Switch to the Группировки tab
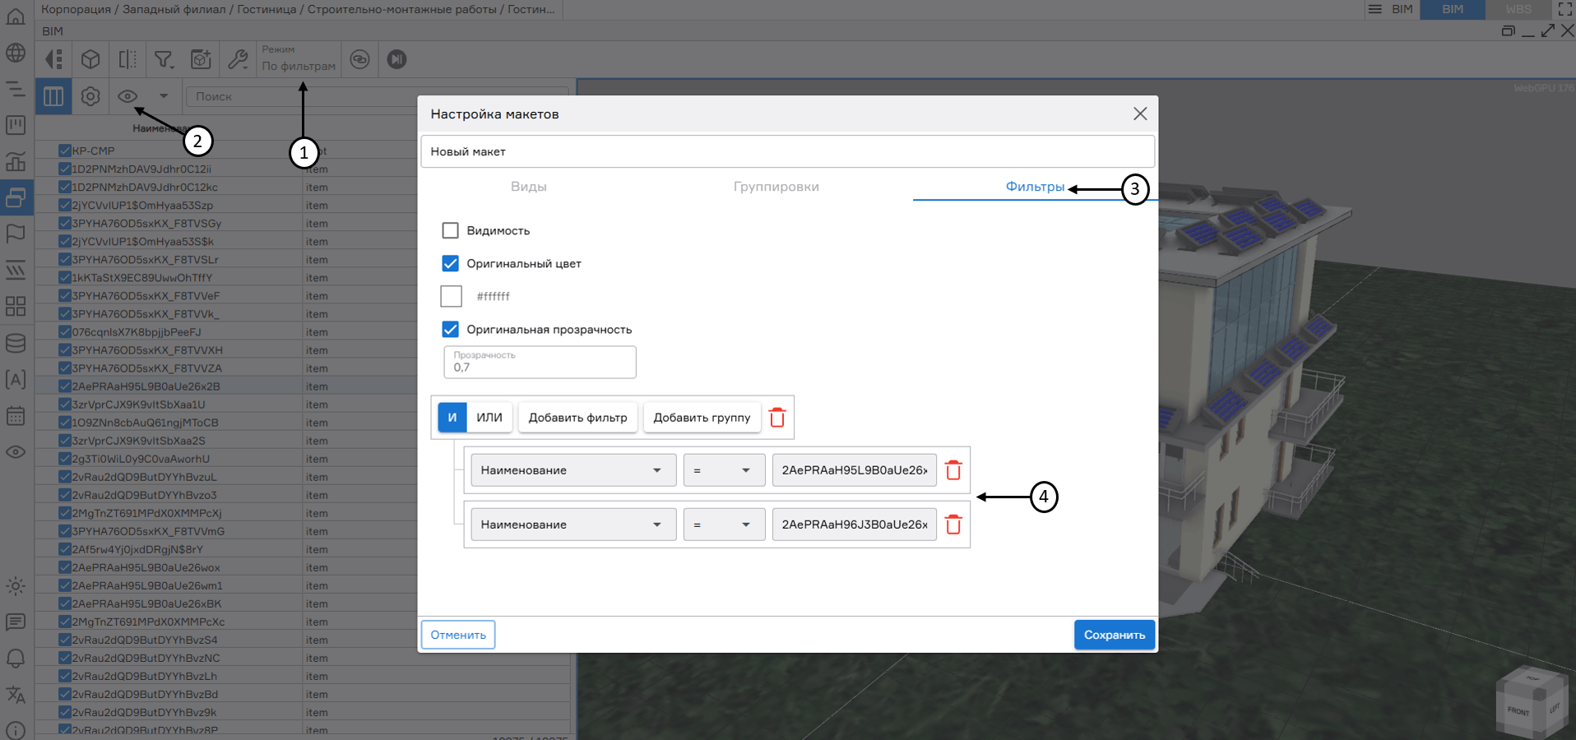Viewport: 1576px width, 740px height. click(776, 187)
